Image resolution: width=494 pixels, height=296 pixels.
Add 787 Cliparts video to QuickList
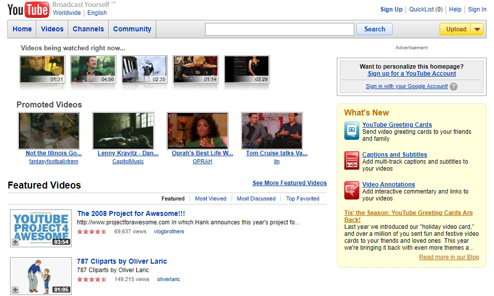15,290
